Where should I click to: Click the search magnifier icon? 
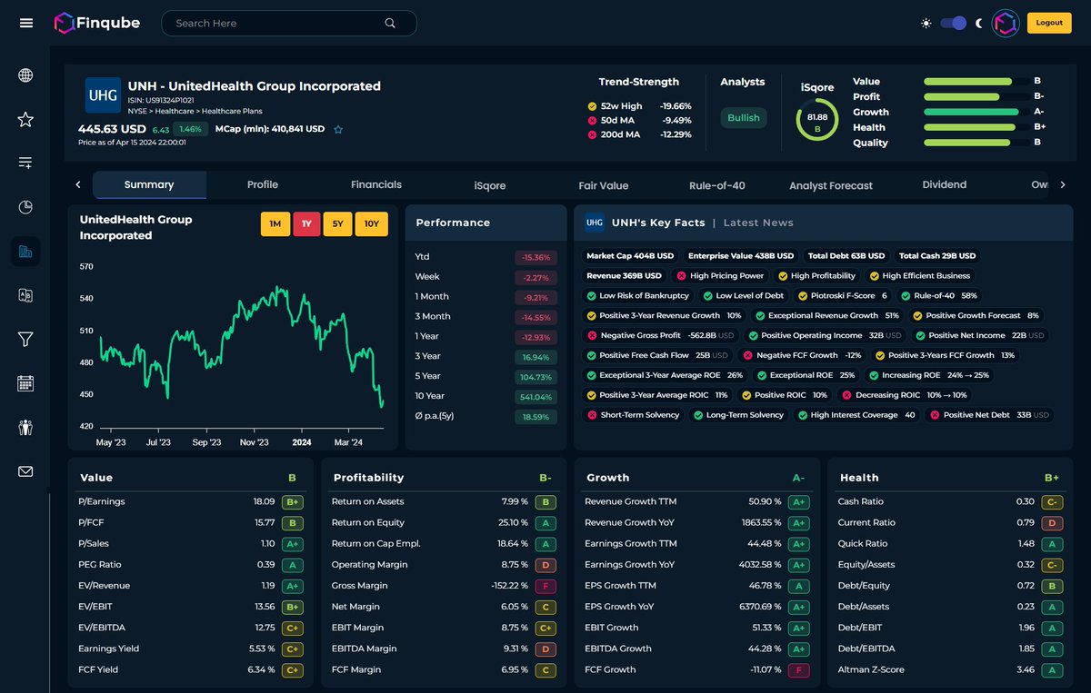[390, 24]
